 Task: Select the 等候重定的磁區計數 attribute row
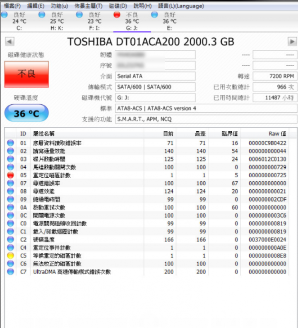147,256
